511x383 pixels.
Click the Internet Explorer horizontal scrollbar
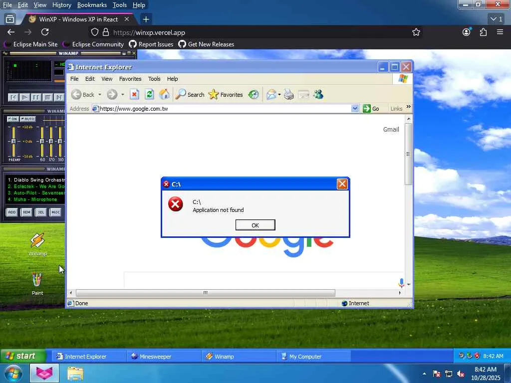(x=205, y=293)
